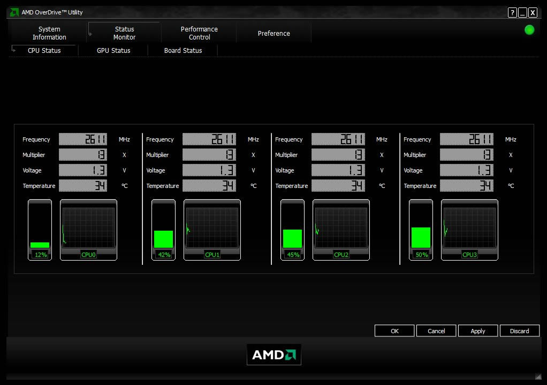Go to the Preference tab
This screenshot has width=547, height=385.
274,34
